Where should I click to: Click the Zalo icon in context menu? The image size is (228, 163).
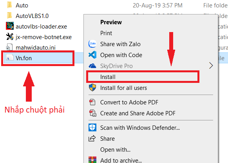[x=92, y=44]
